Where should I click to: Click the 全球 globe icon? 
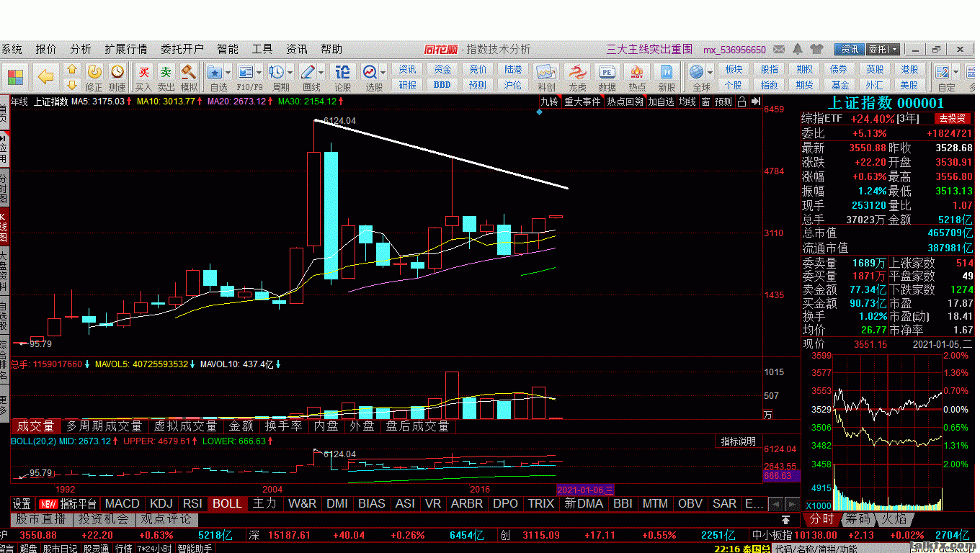[696, 72]
